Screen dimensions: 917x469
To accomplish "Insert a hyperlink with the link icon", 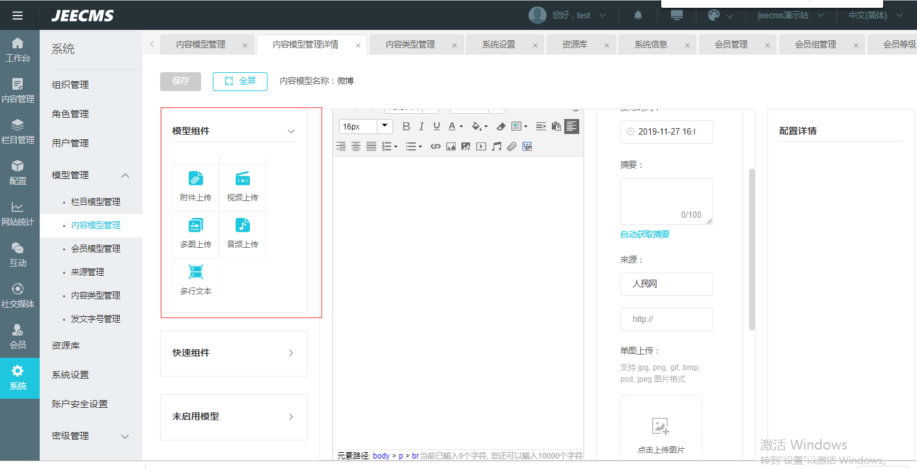I will (436, 146).
